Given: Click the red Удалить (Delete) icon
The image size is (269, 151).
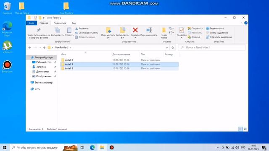Looking at the screenshot, I should pyautogui.click(x=135, y=30).
